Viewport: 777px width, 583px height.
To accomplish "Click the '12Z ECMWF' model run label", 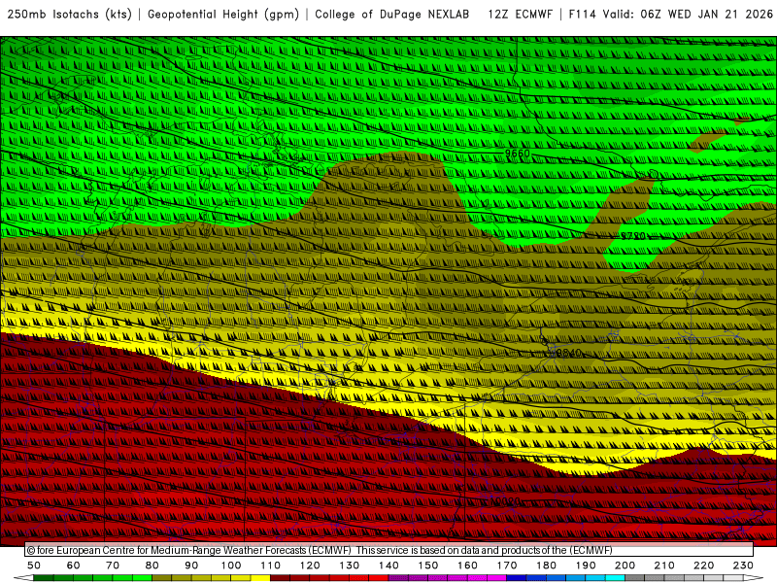I will tap(520, 14).
